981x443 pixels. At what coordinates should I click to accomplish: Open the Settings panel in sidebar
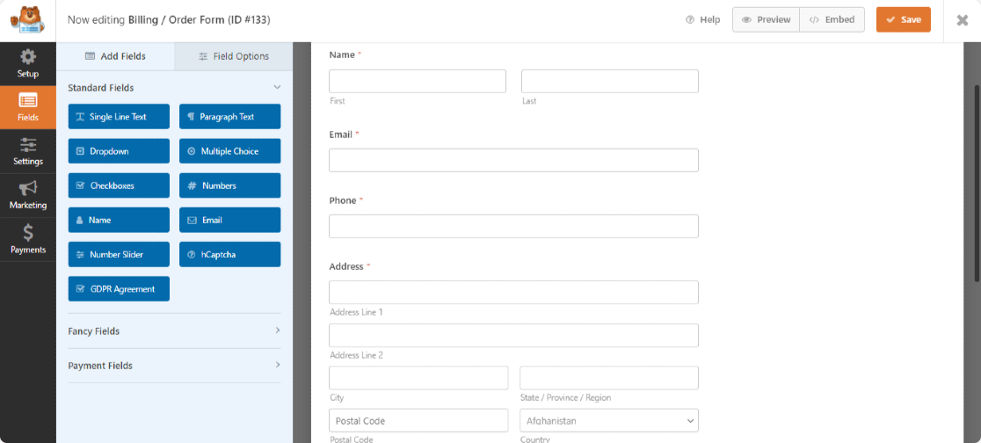(x=27, y=151)
